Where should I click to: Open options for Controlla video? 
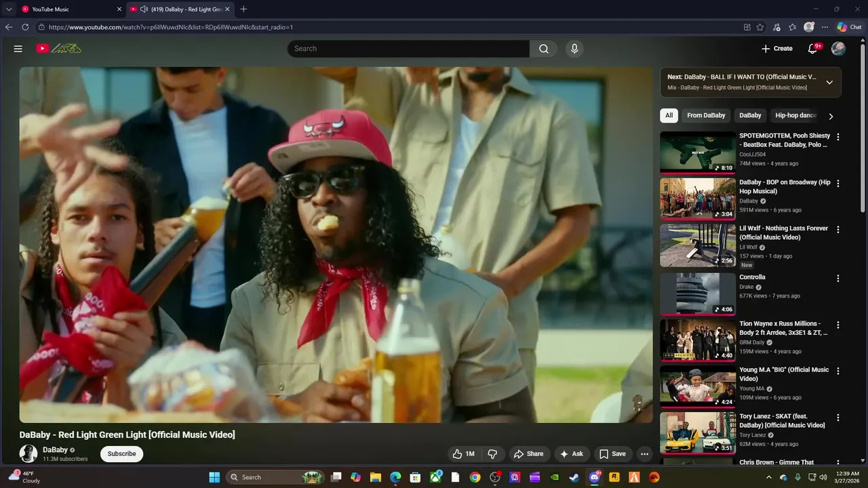coord(838,279)
